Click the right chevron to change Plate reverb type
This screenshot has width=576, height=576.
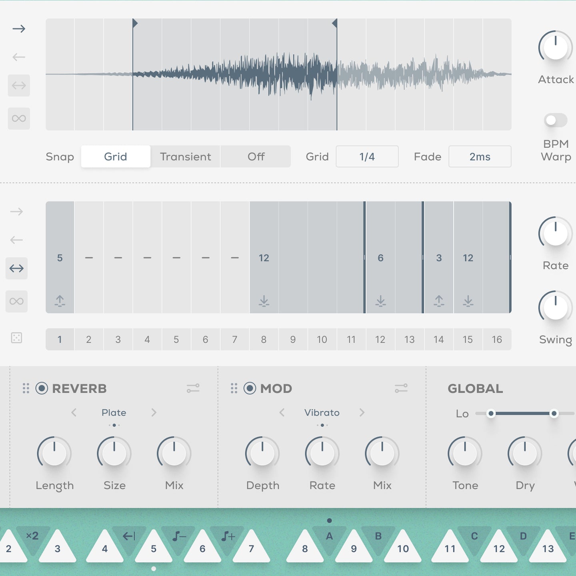154,412
